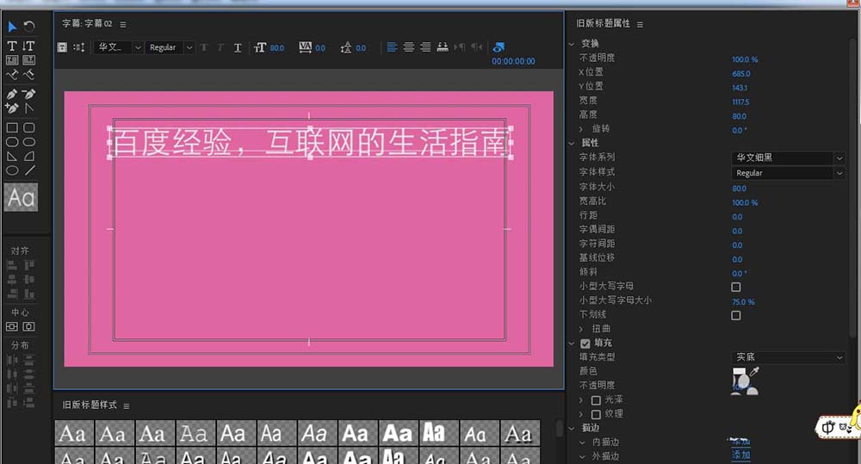
Task: Select the Path Type tool
Action: (12, 74)
